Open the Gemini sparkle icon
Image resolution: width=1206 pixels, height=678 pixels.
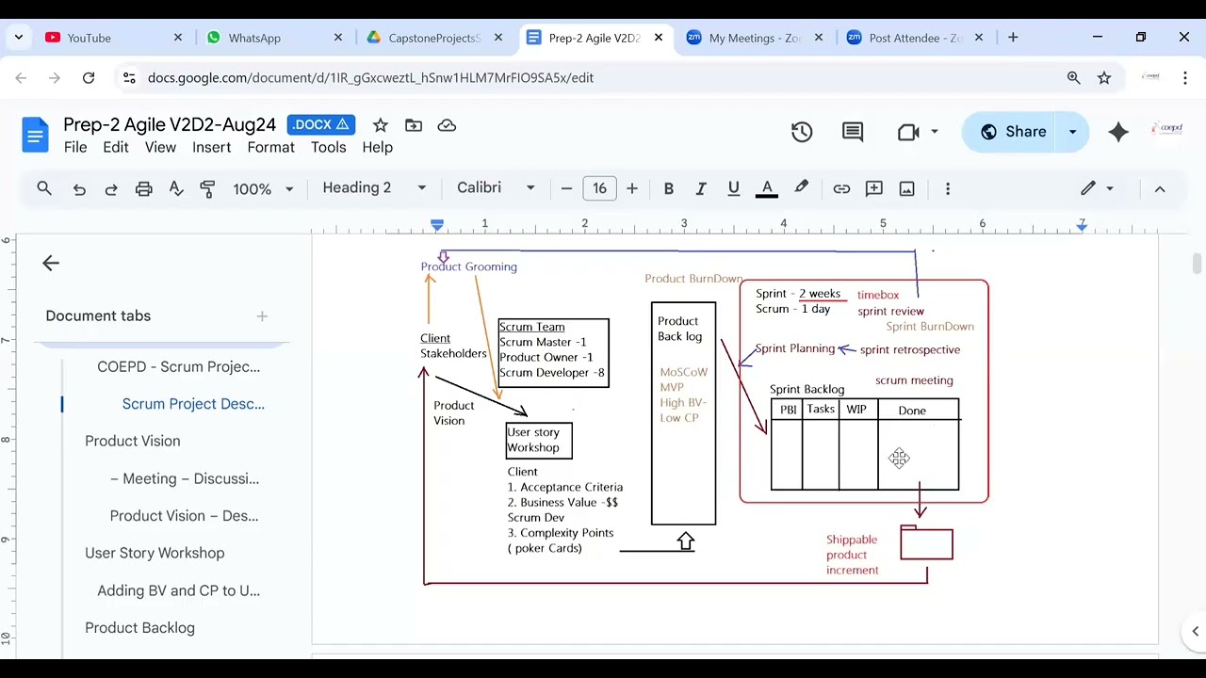(1118, 133)
